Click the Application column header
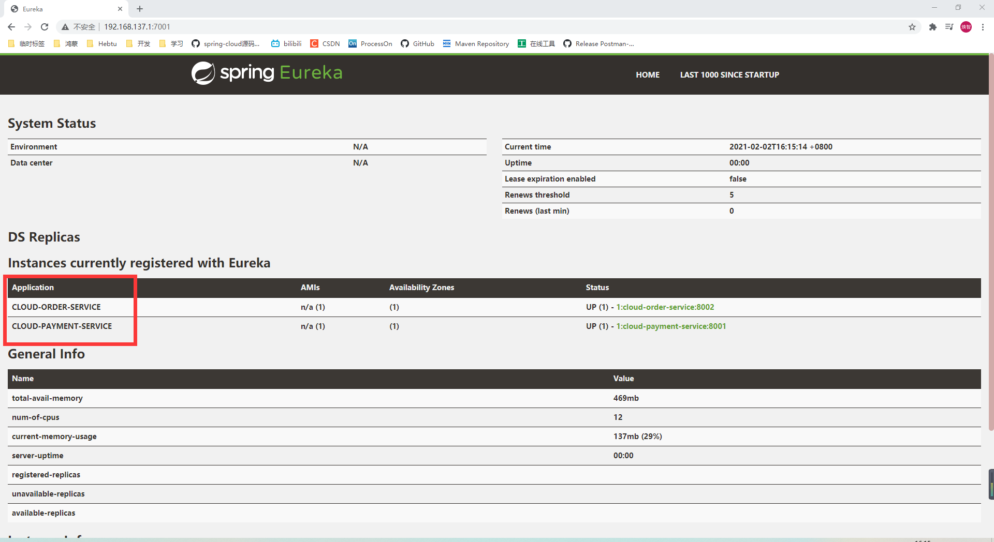 coord(33,288)
